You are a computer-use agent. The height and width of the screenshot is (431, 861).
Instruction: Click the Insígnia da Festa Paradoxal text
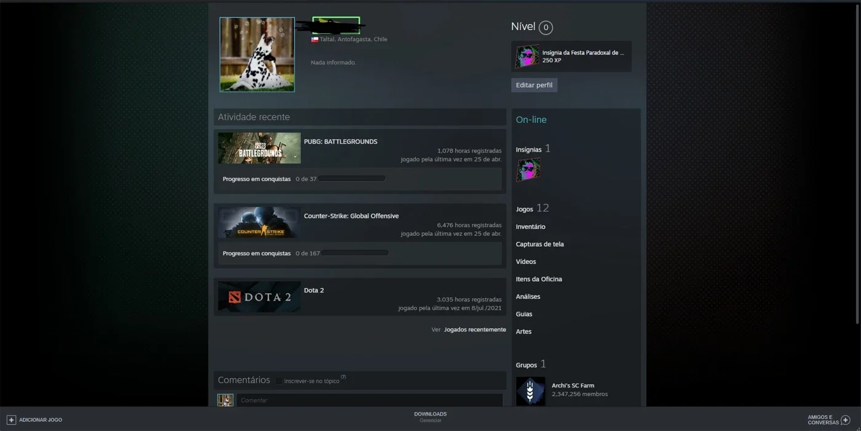pyautogui.click(x=583, y=53)
